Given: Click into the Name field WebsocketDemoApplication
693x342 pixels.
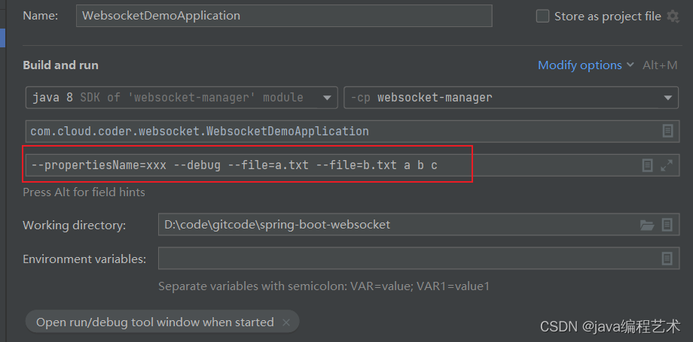Looking at the screenshot, I should click(284, 16).
